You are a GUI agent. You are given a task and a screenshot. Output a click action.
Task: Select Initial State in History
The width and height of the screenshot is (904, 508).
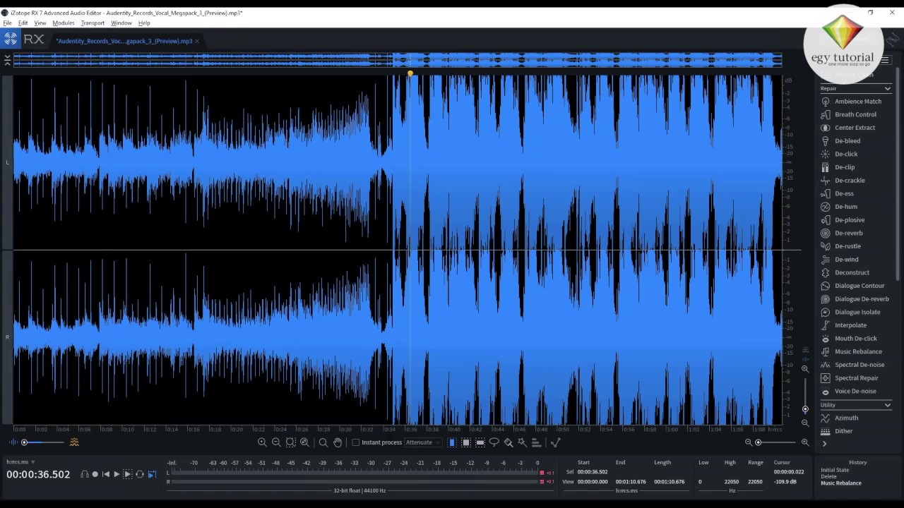click(x=835, y=470)
